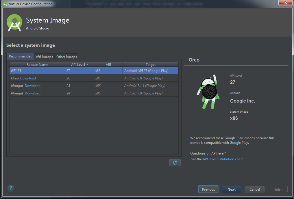This screenshot has width=294, height=199.
Task: Click the refresh system images icon
Action: pos(175,163)
